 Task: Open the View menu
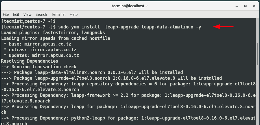coord(27,14)
